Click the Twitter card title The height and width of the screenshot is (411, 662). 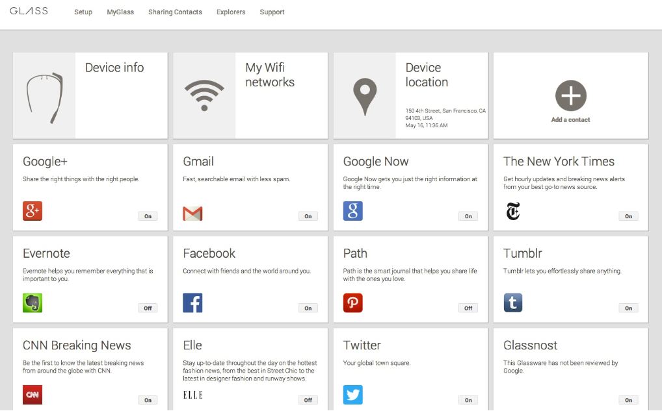(x=362, y=345)
